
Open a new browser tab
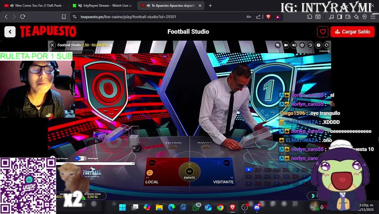click(210, 5)
